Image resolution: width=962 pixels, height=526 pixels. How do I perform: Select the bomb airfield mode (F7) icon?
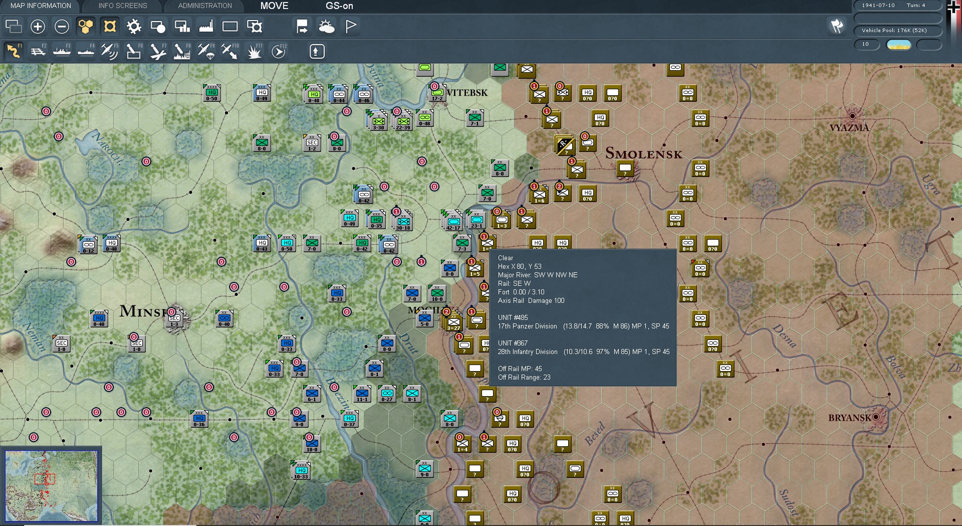point(158,52)
